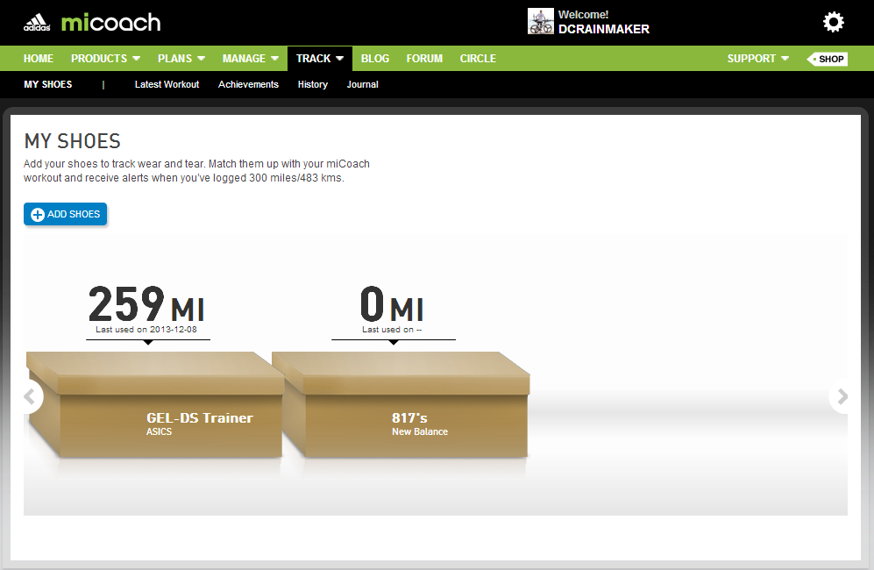This screenshot has width=874, height=570.
Task: Click the adidas logo
Action: pyautogui.click(x=37, y=22)
